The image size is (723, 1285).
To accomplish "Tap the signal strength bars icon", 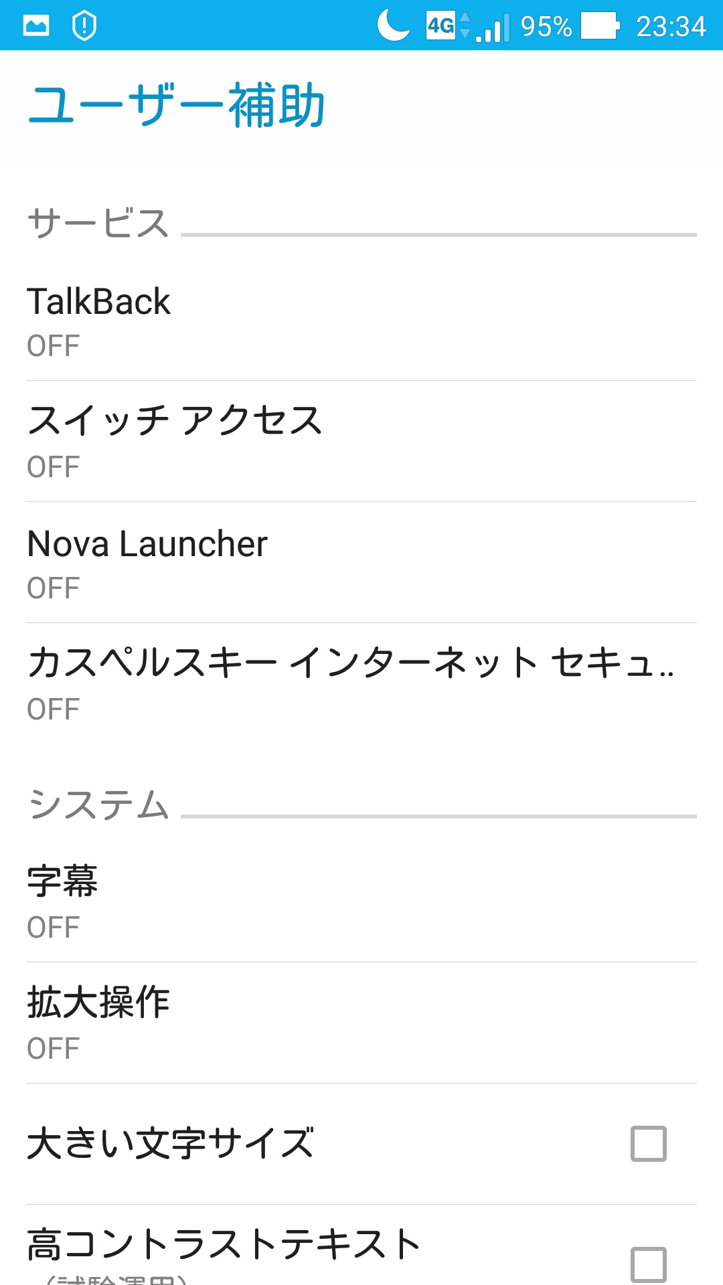I will (493, 28).
